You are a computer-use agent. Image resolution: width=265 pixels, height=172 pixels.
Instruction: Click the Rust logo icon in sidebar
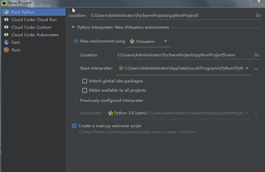[x=6, y=50]
